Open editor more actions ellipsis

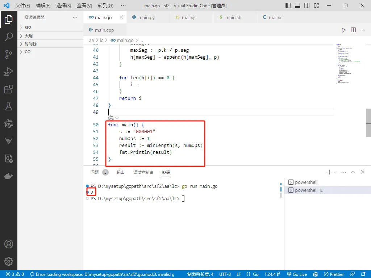[x=363, y=30]
